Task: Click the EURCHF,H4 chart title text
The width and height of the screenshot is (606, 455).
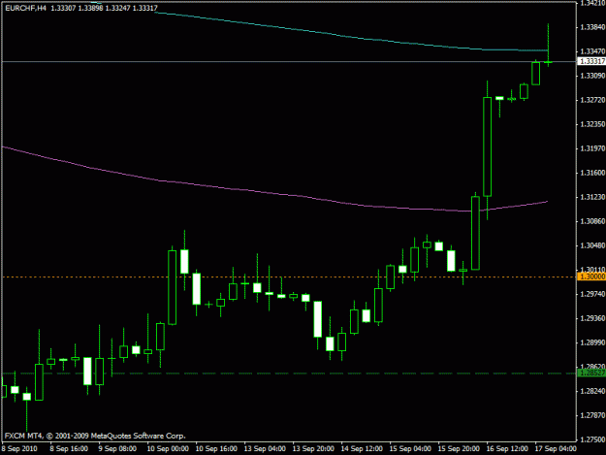Action: click(x=25, y=8)
